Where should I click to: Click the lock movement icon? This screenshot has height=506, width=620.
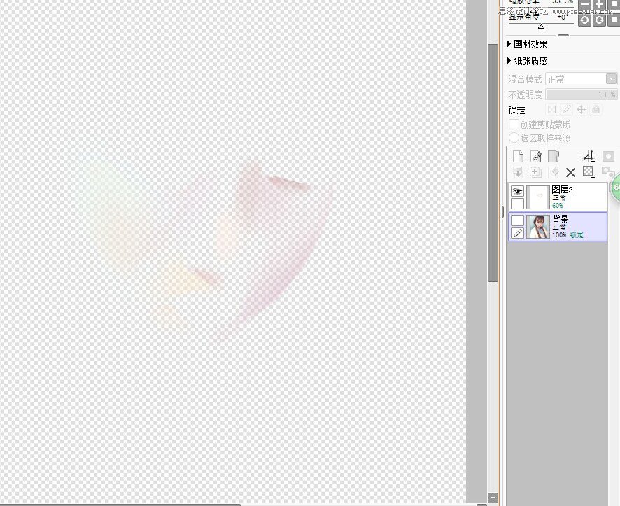coord(581,109)
